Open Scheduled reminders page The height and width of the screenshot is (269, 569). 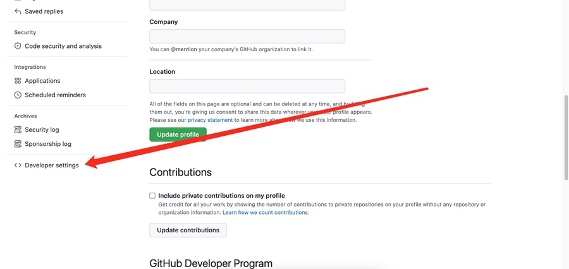[55, 95]
